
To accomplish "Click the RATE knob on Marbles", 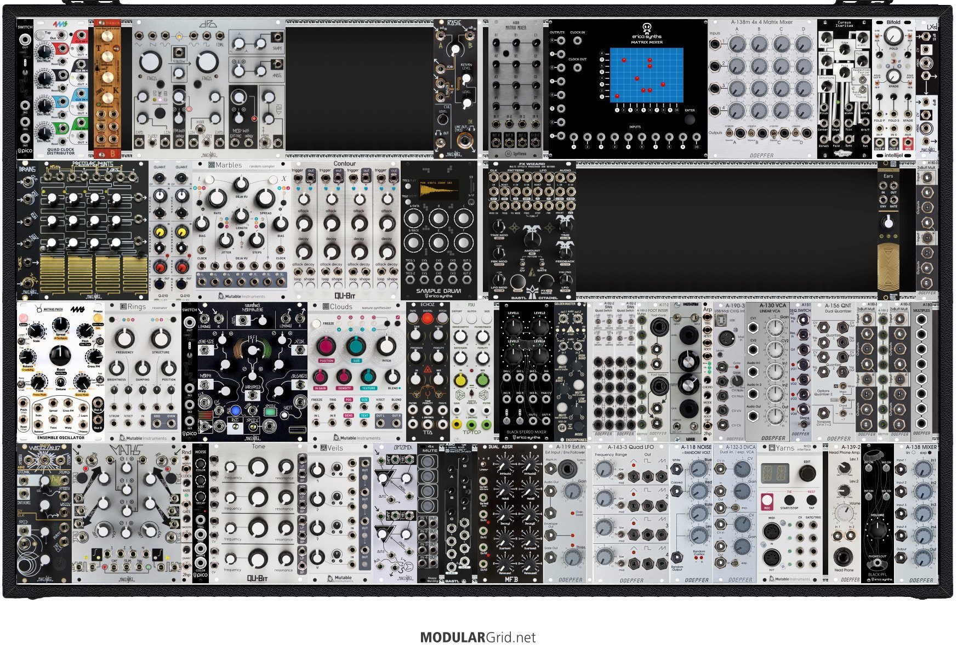I will coord(217,198).
